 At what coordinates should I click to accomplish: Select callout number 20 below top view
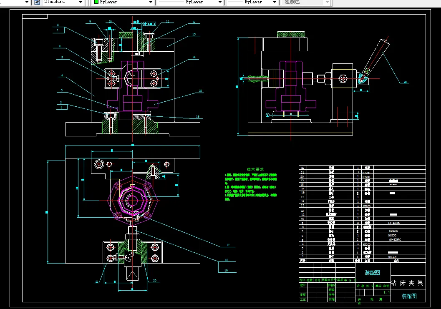coord(155,280)
